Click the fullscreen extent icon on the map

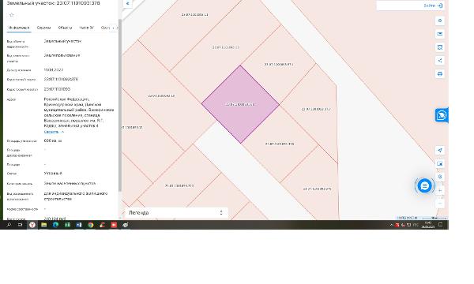(x=440, y=47)
